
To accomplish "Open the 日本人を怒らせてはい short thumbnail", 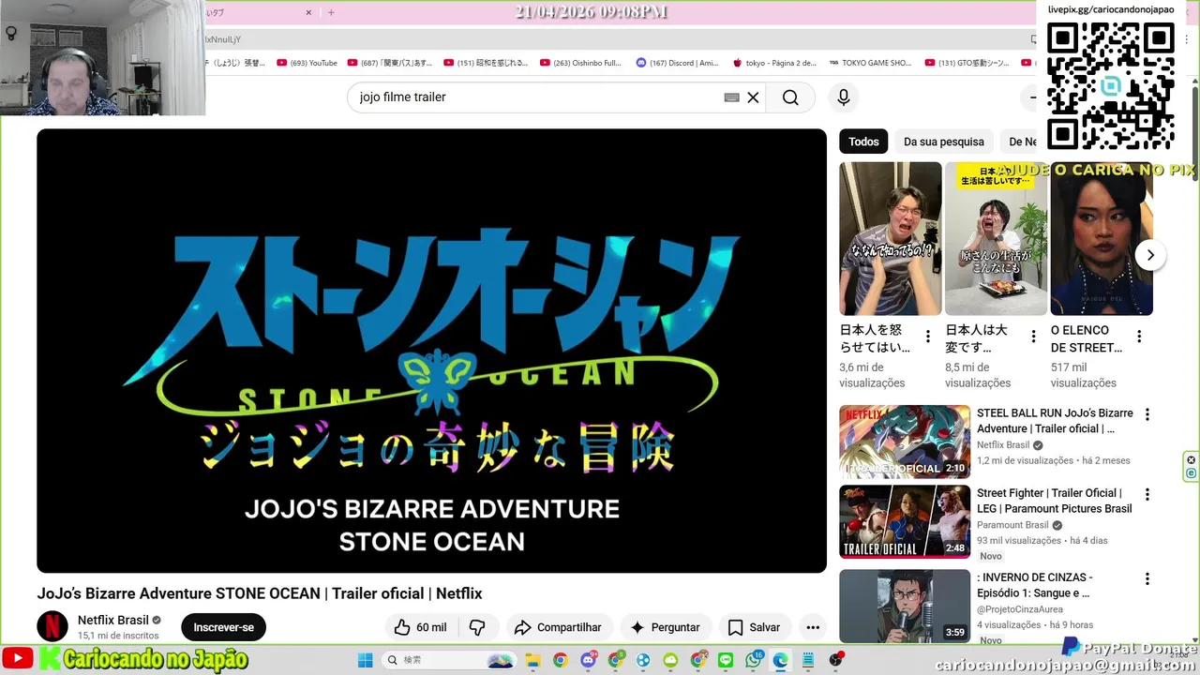I will point(891,239).
